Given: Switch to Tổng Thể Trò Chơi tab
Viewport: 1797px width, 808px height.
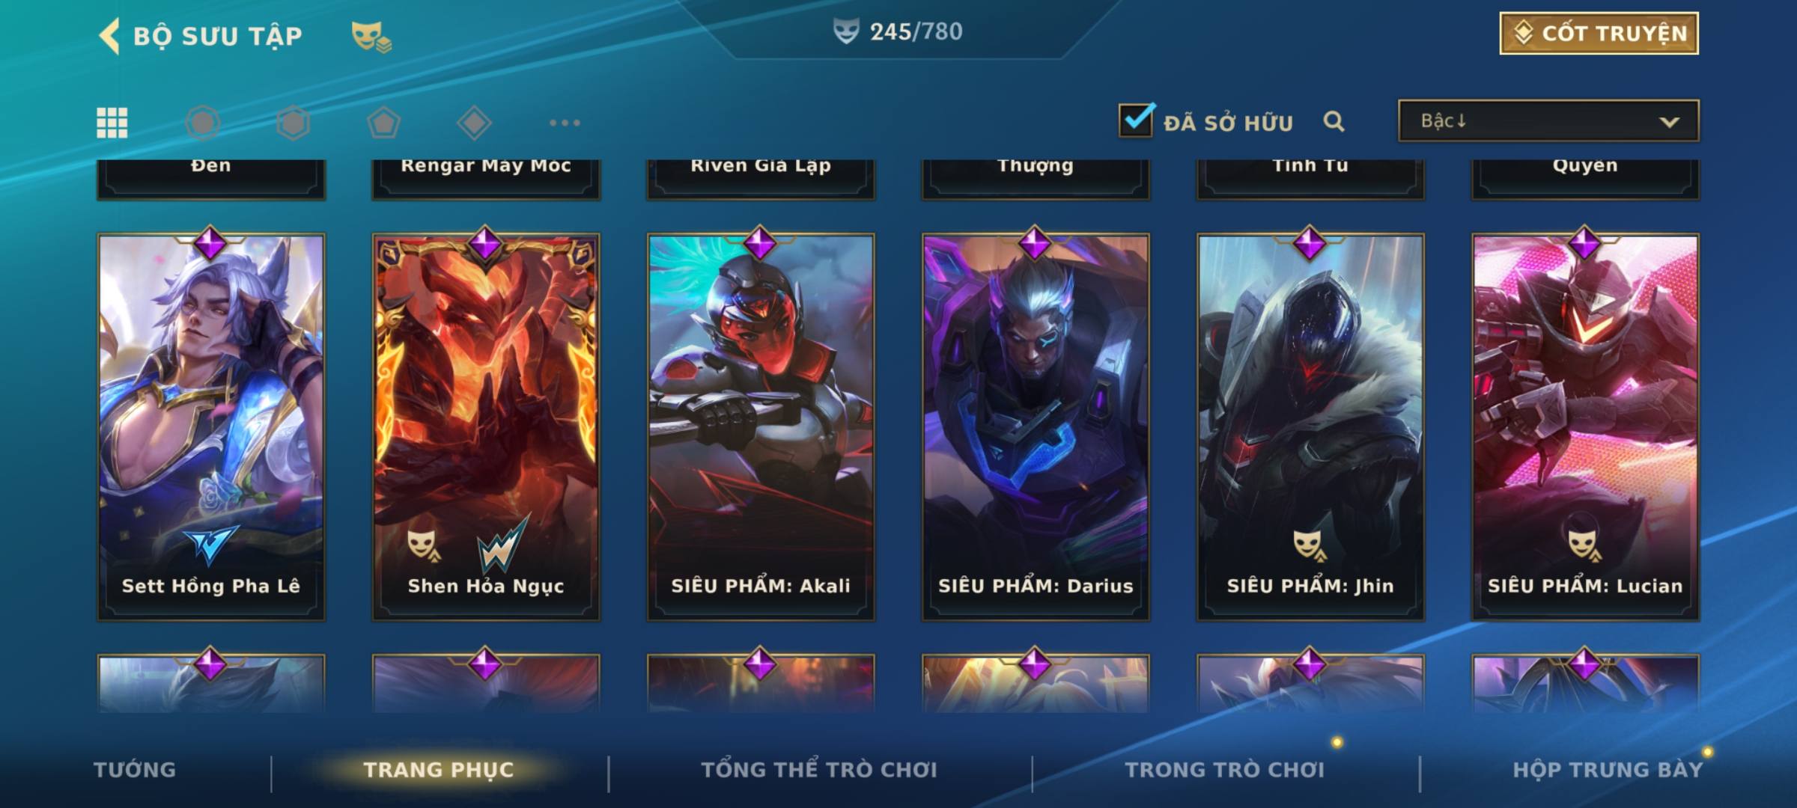Looking at the screenshot, I should (819, 770).
